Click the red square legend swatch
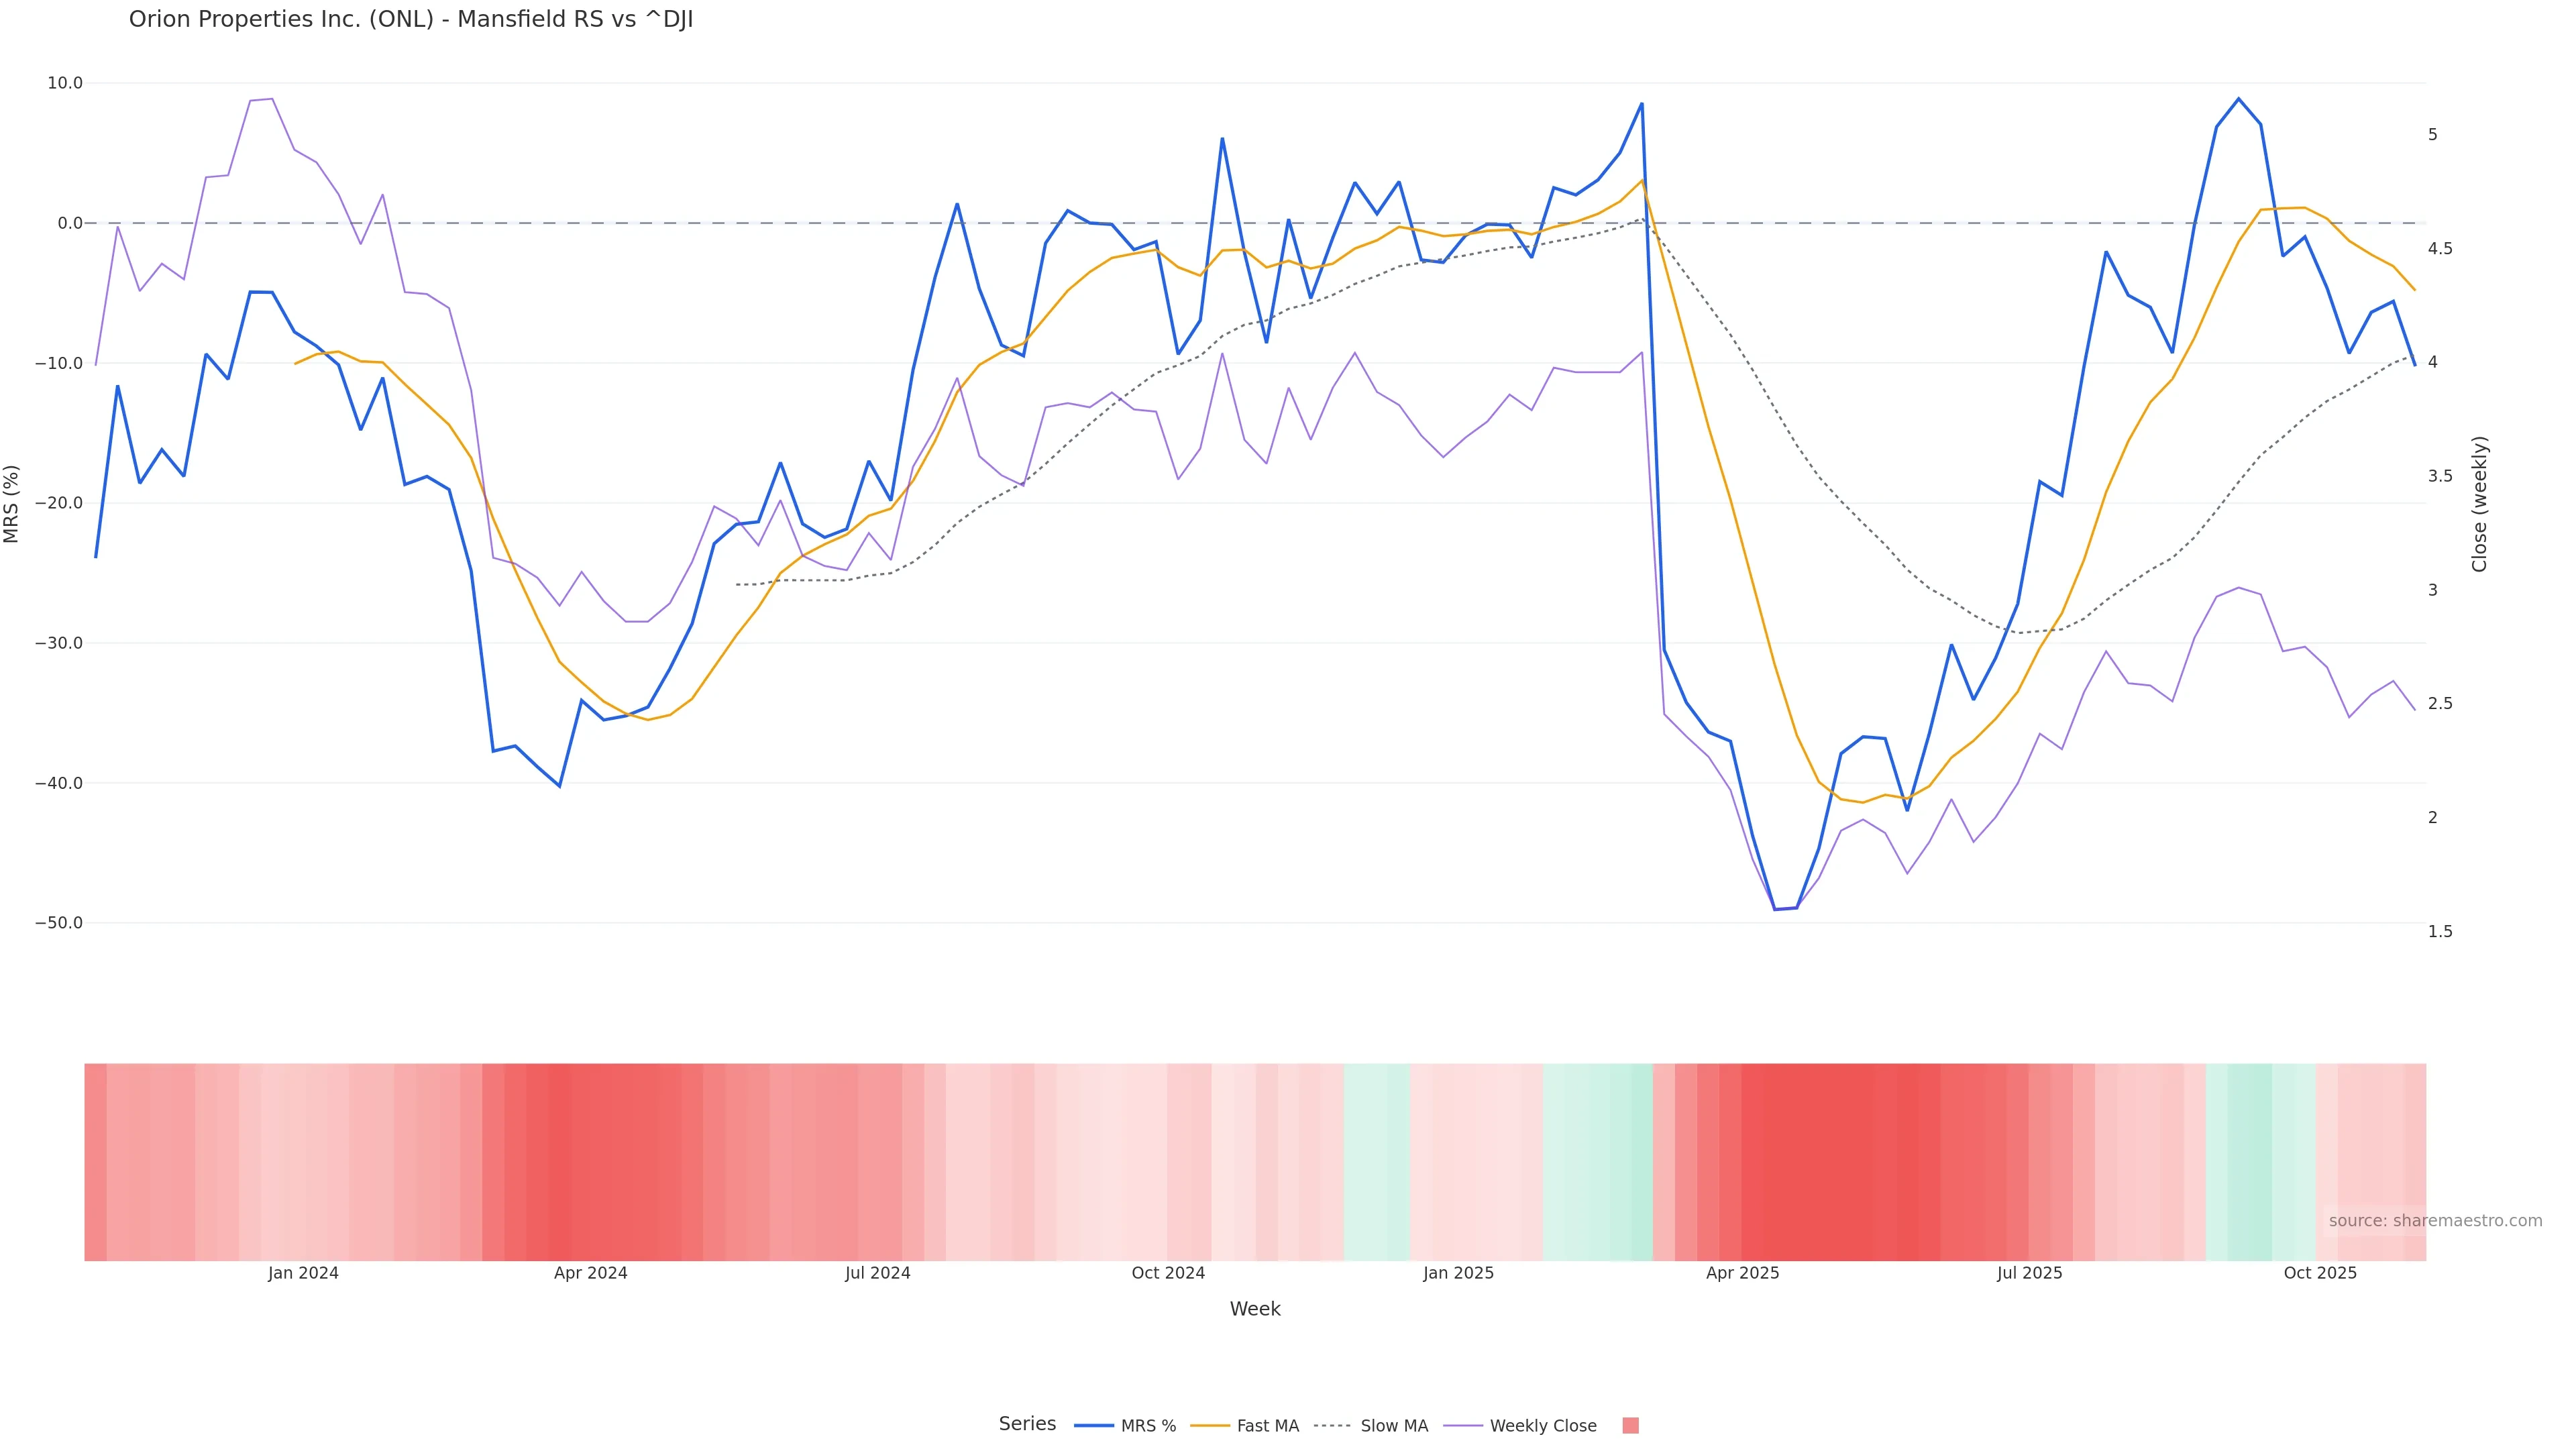Viewport: 2576px width, 1449px height. pos(1630,1425)
